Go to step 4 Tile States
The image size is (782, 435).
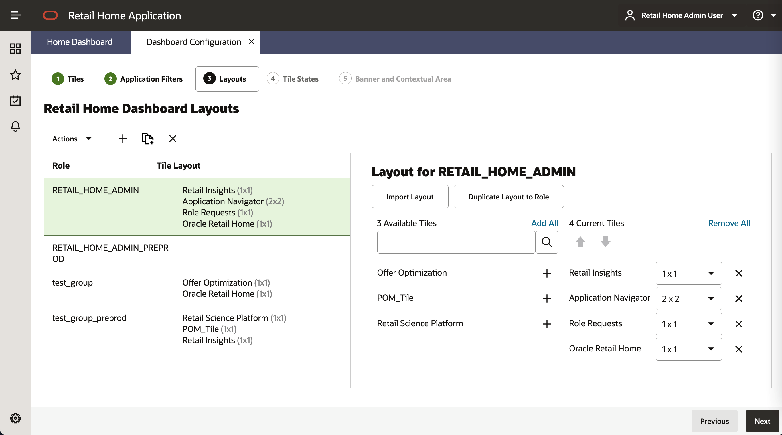point(293,79)
